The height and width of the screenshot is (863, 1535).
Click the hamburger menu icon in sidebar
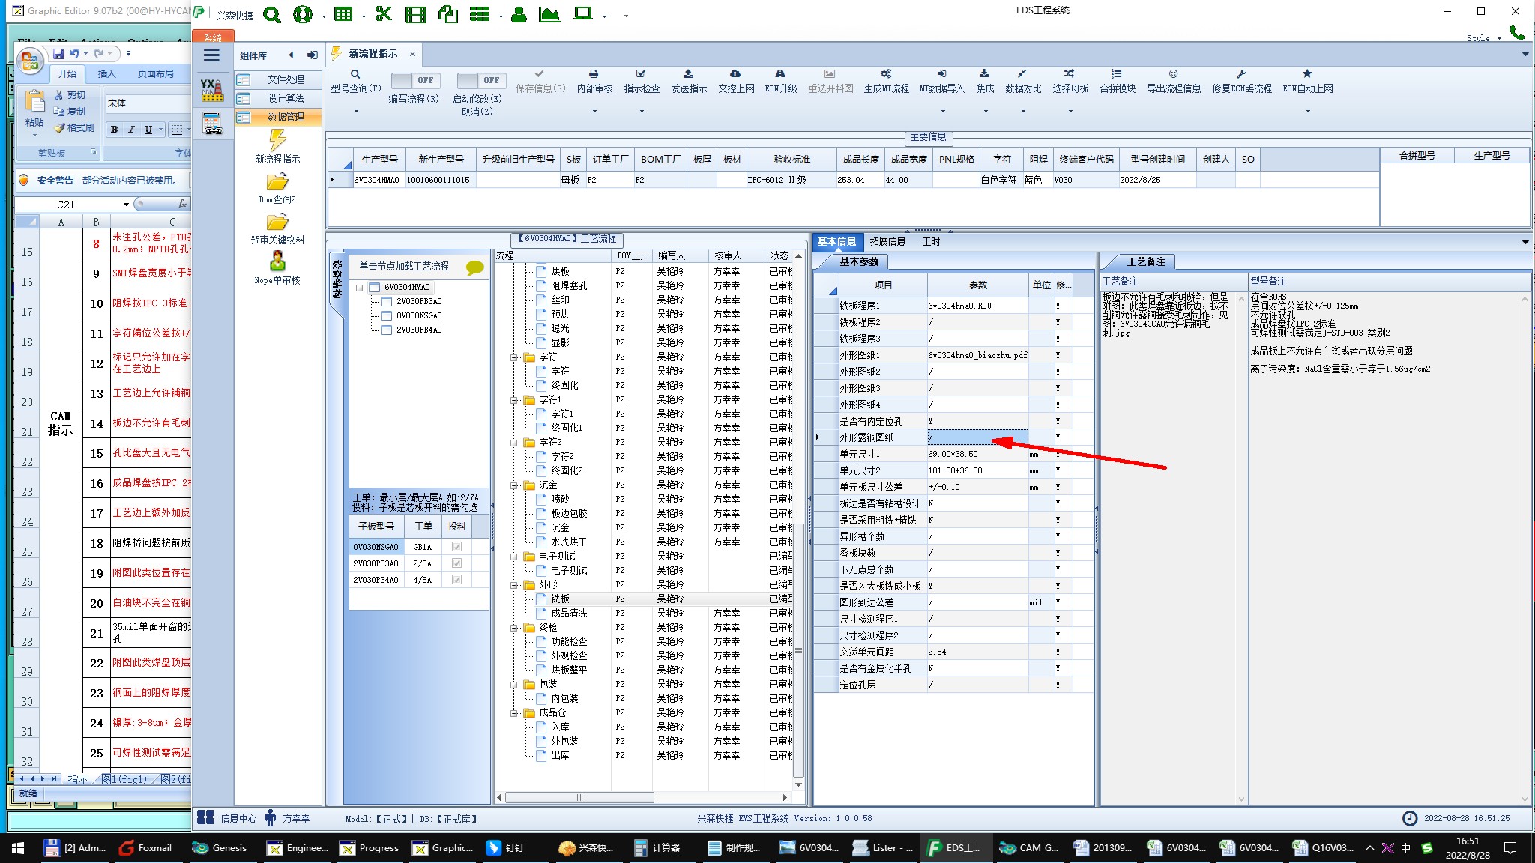(212, 55)
